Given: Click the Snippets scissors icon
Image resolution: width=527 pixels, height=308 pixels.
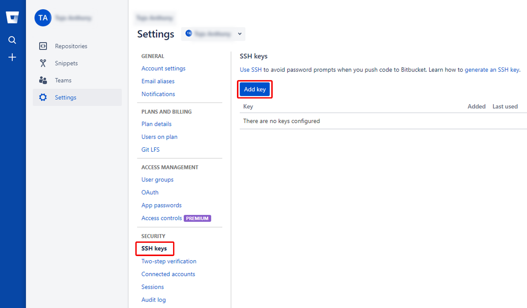Looking at the screenshot, I should coord(43,63).
